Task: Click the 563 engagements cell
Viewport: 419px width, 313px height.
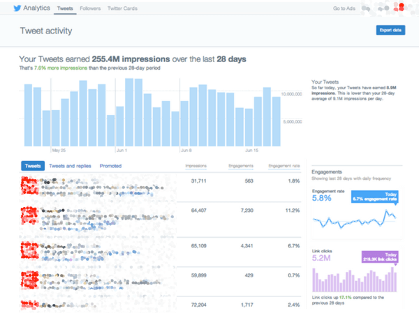Action: [249, 181]
